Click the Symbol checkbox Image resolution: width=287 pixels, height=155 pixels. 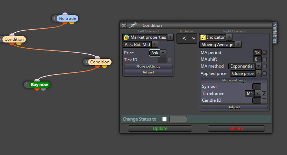point(264,86)
